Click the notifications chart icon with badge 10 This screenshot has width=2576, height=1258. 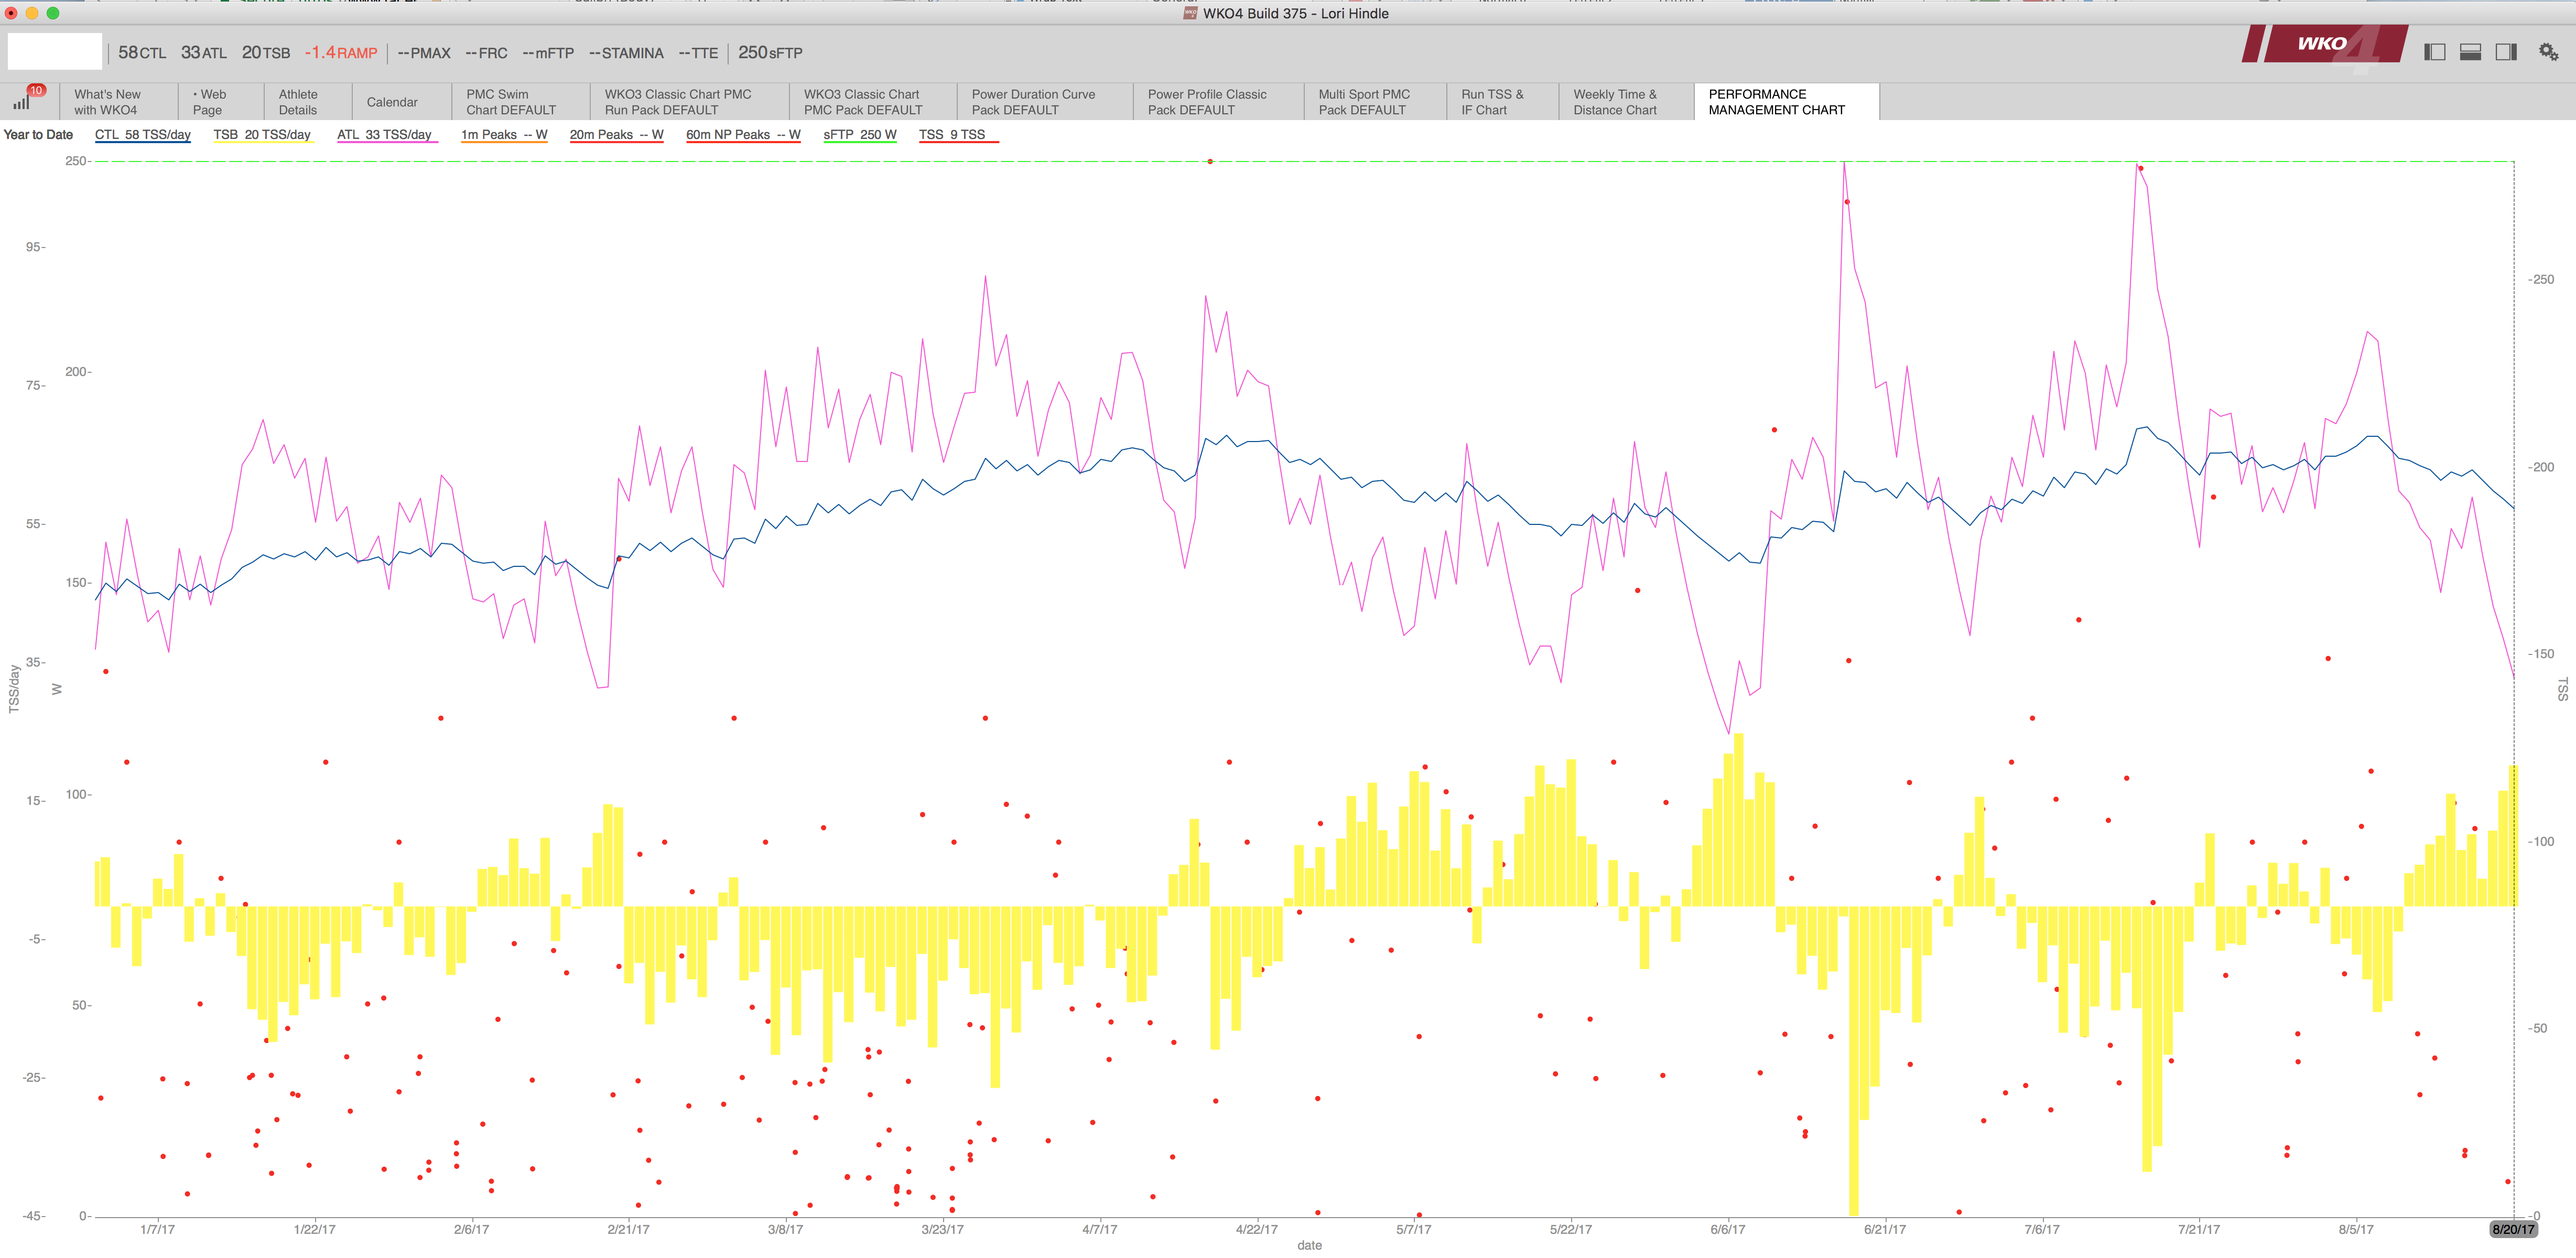[x=23, y=101]
